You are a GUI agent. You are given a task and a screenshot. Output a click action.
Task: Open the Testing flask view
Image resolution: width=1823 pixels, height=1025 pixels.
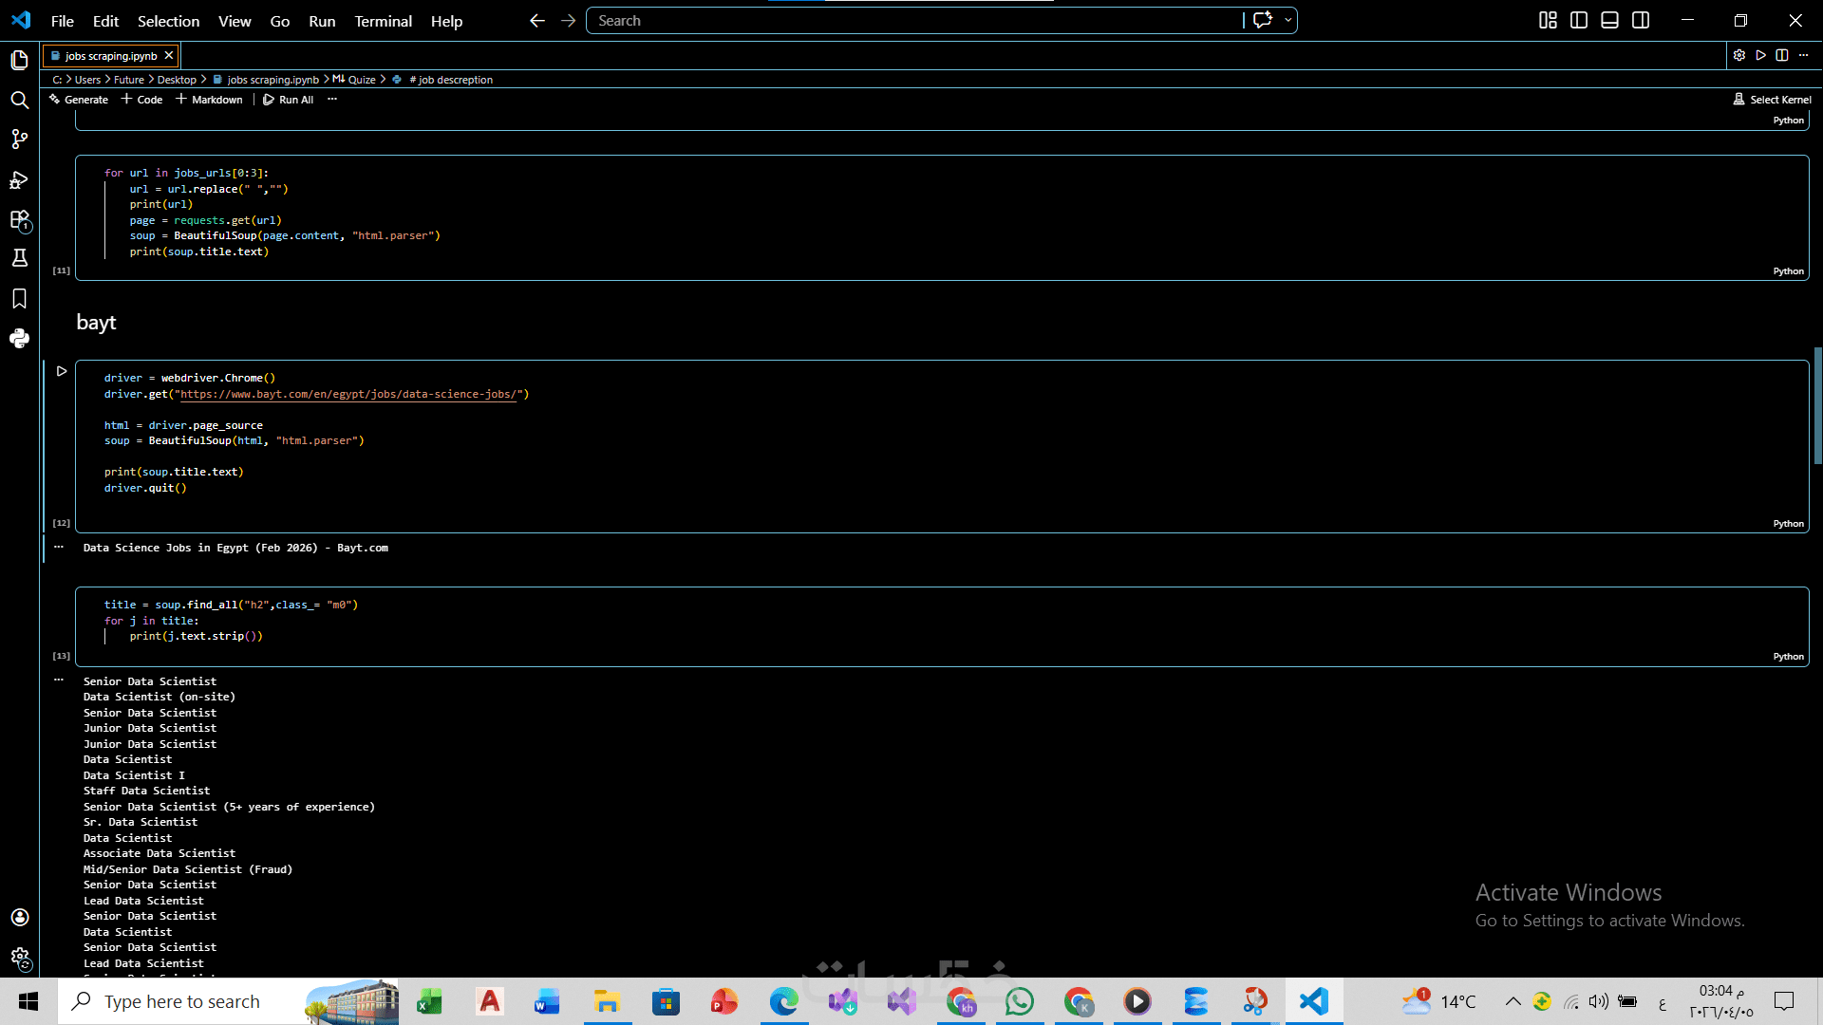19,258
